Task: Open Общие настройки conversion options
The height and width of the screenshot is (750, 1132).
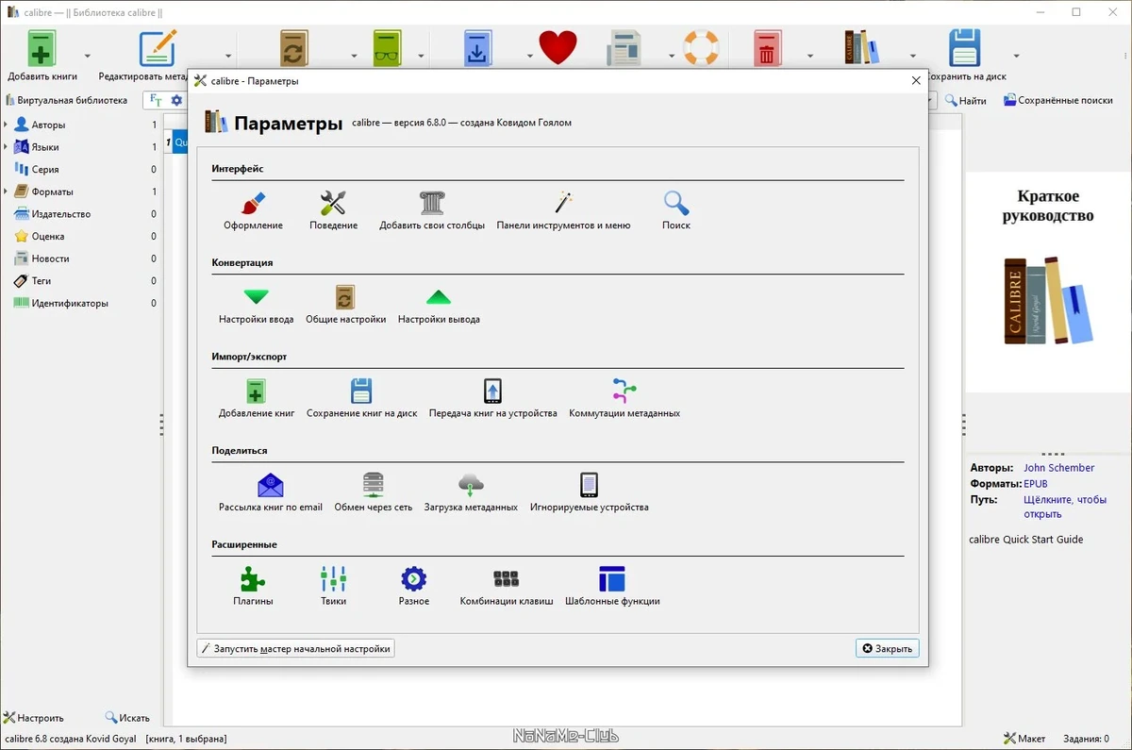Action: click(345, 305)
